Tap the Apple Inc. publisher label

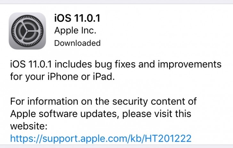pyautogui.click(x=75, y=31)
